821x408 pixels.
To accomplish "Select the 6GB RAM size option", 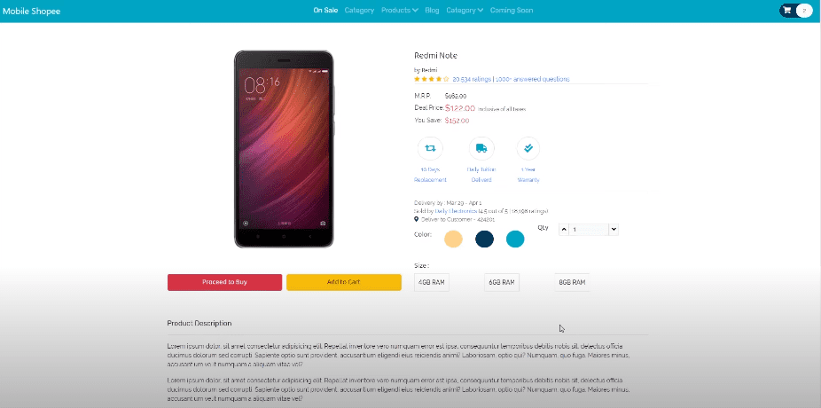I will point(502,282).
